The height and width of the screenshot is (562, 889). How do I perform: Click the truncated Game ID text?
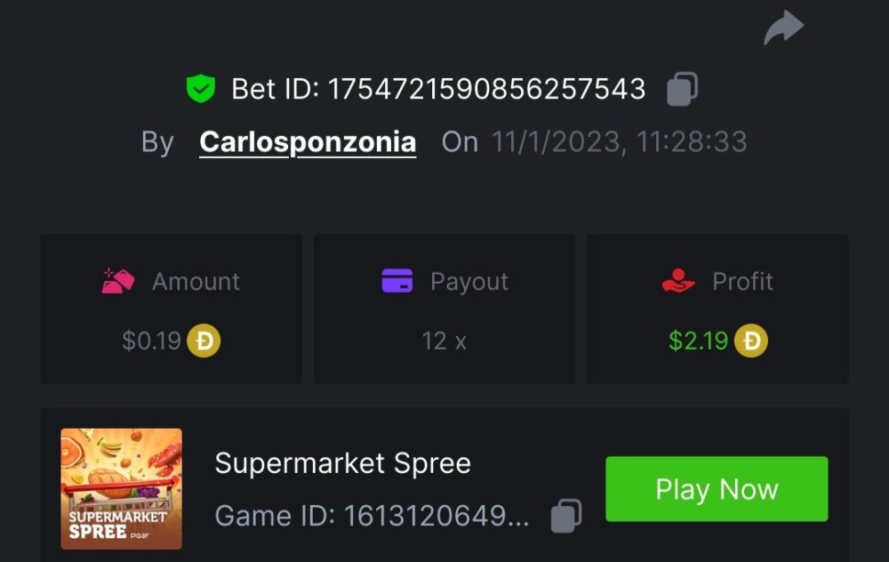coord(372,516)
